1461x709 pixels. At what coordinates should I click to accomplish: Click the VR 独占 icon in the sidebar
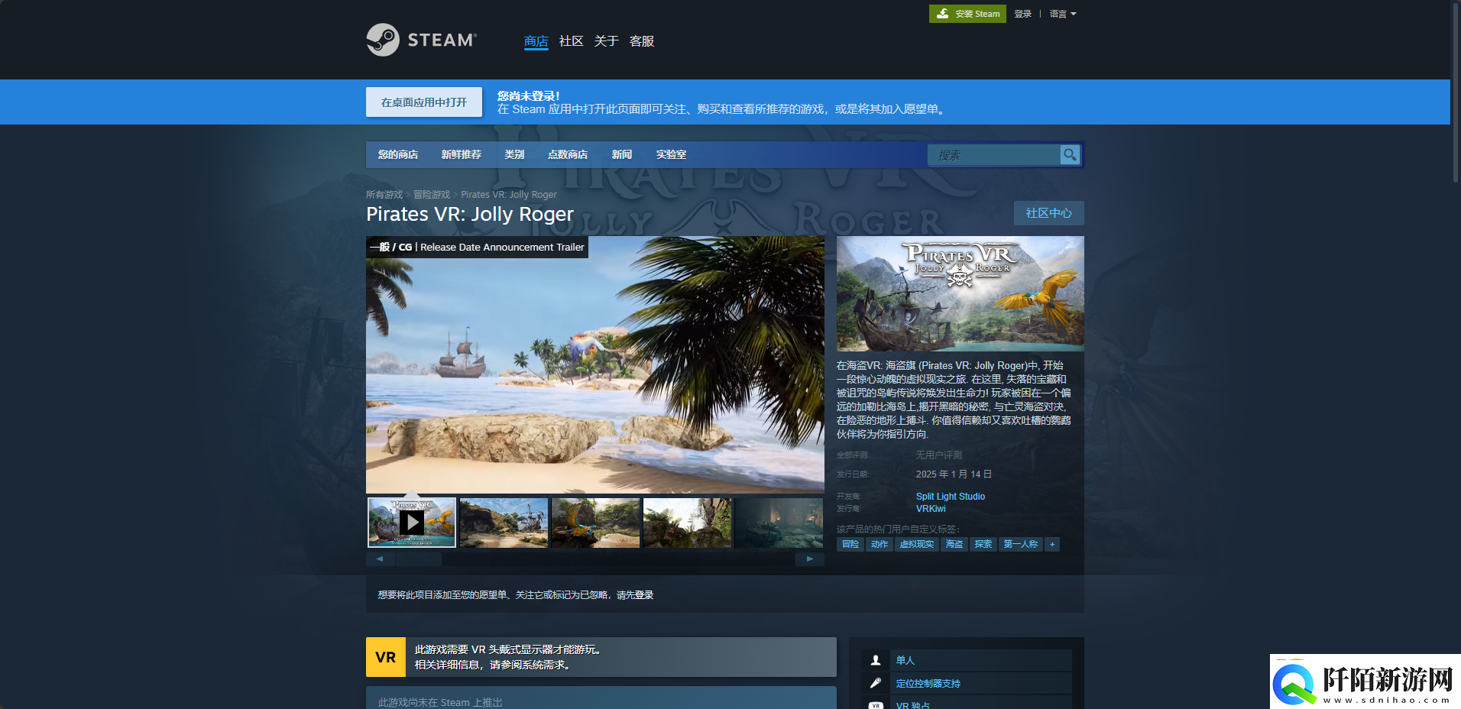[876, 705]
